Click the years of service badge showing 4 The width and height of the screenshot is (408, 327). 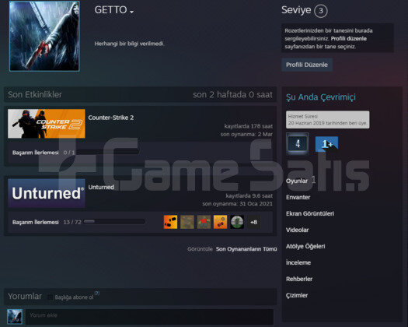(298, 143)
